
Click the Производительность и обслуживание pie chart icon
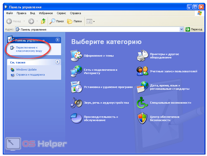point(77,119)
